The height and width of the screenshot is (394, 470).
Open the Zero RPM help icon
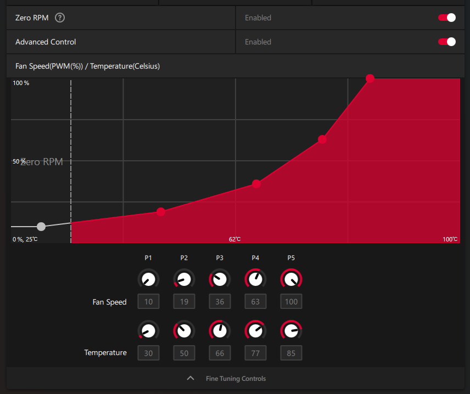(60, 18)
